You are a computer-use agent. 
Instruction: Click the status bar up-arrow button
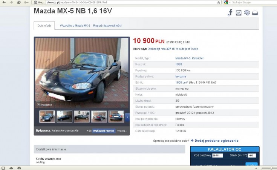click(256, 168)
